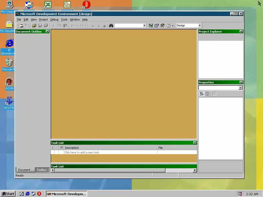Click the Find binoculars icon

pyautogui.click(x=111, y=26)
